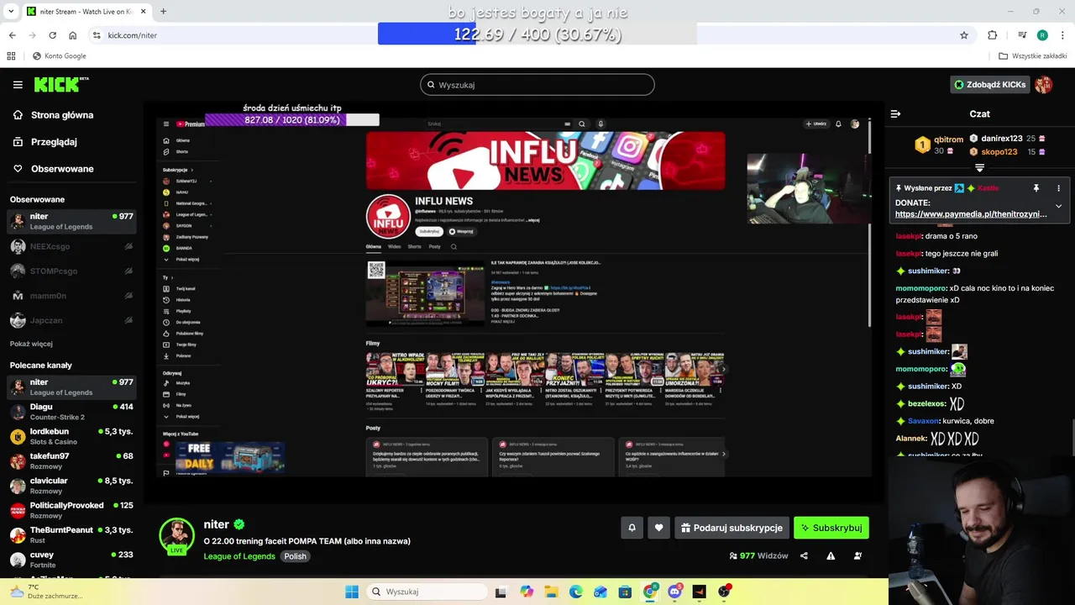This screenshot has height=605, width=1075.
Task: Click Podaruj subskrypcje button
Action: (x=732, y=528)
